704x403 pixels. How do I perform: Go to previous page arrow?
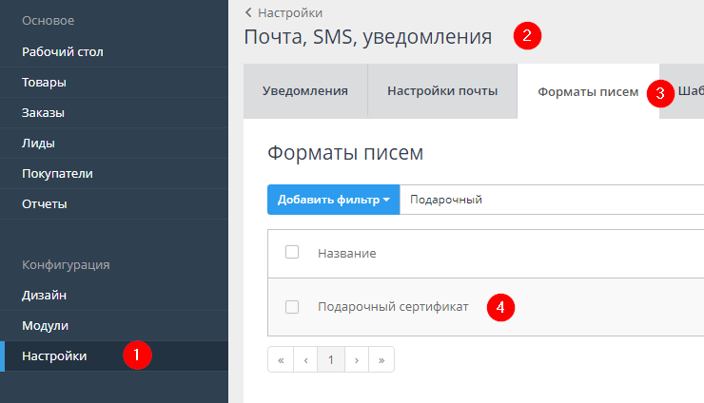pos(305,360)
